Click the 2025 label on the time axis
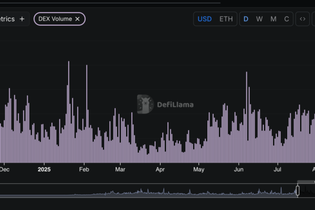The image size is (315, 210). tap(44, 170)
